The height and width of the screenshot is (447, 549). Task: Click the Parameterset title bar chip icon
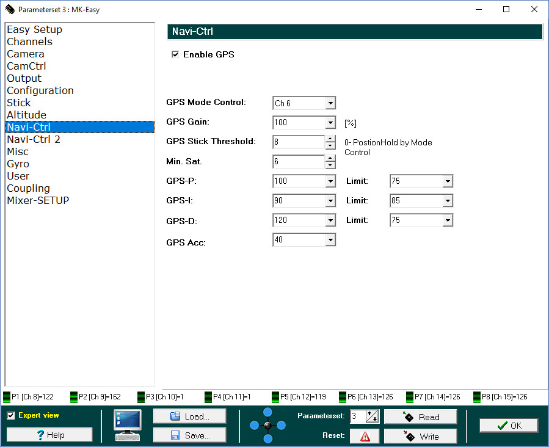click(x=10, y=9)
